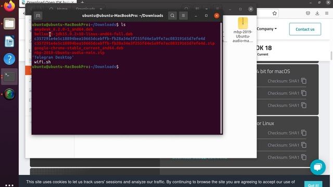Minimize the terminal window

tap(196, 16)
